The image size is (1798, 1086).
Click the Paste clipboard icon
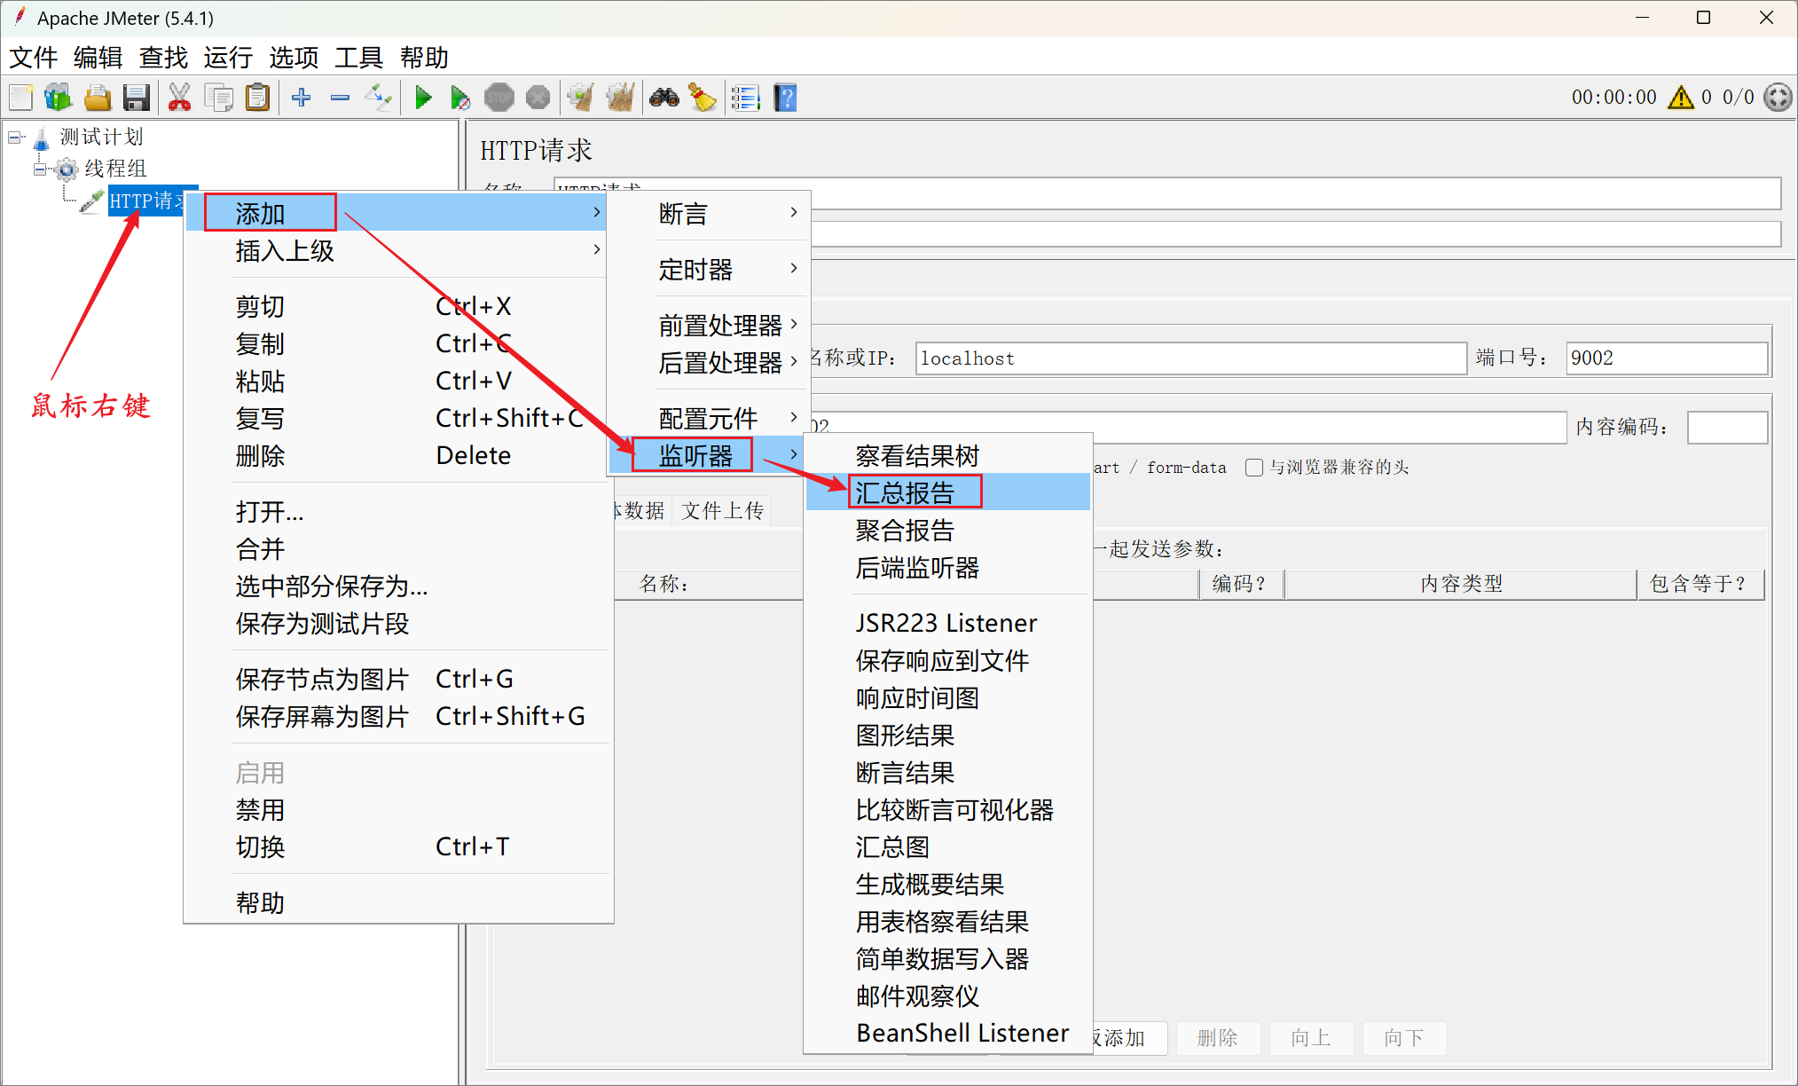pos(257,98)
